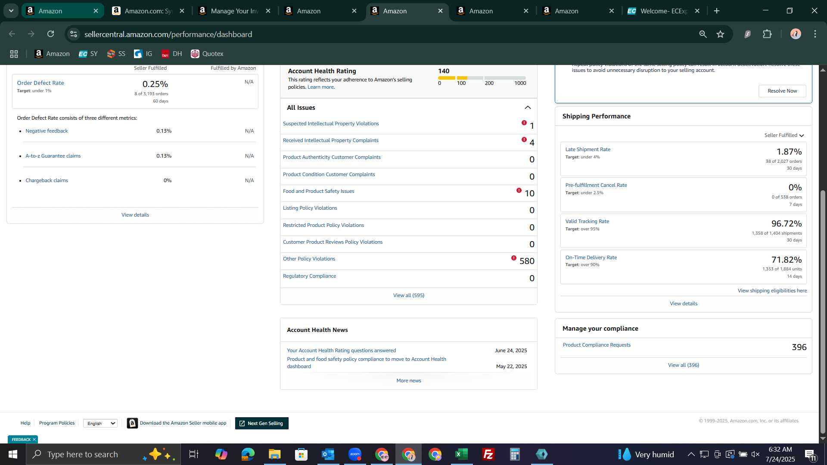Switch to Amazon.com: Sy tab

pos(148,11)
